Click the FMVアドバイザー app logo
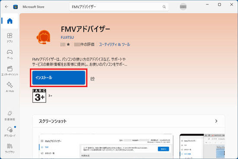 coord(43,37)
